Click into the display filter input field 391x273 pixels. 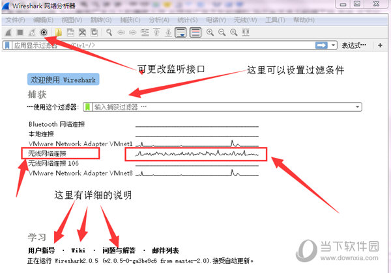[x=164, y=45]
